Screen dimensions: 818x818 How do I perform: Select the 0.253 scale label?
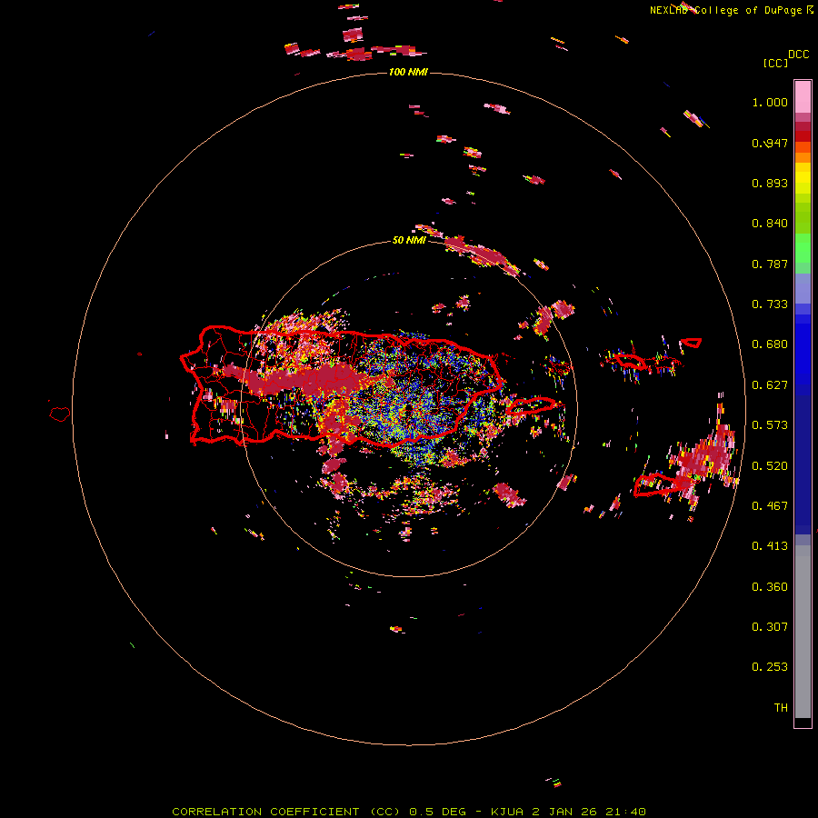point(770,667)
